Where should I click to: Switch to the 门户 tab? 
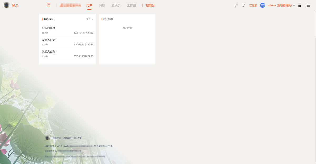click(x=89, y=5)
